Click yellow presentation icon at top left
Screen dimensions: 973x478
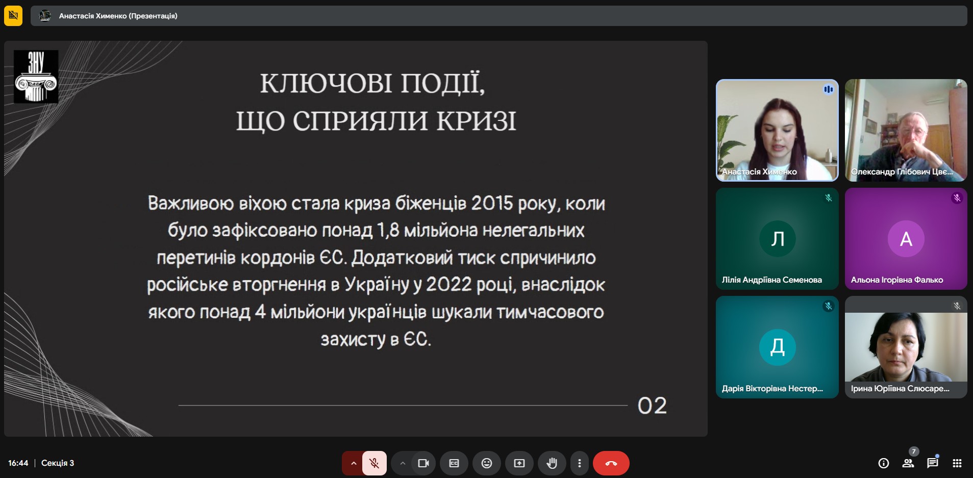point(13,16)
